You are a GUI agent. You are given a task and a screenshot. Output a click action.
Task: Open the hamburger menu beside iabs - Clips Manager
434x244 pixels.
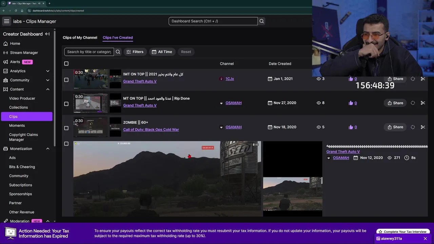(6, 21)
